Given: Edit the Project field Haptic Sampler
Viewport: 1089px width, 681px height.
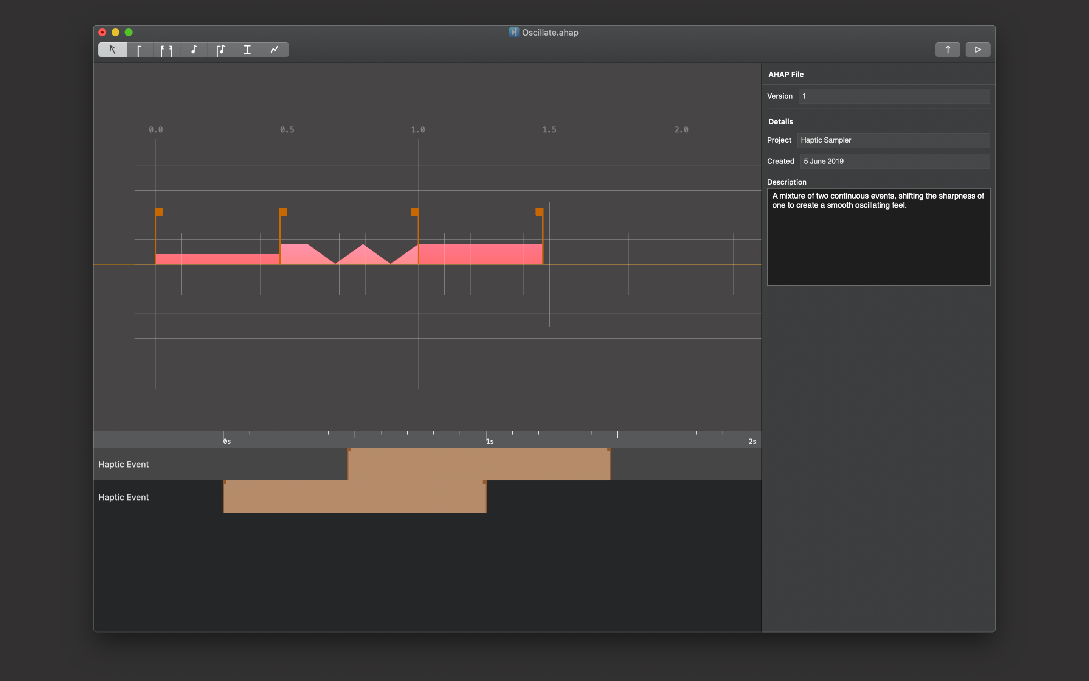Looking at the screenshot, I should coord(893,140).
